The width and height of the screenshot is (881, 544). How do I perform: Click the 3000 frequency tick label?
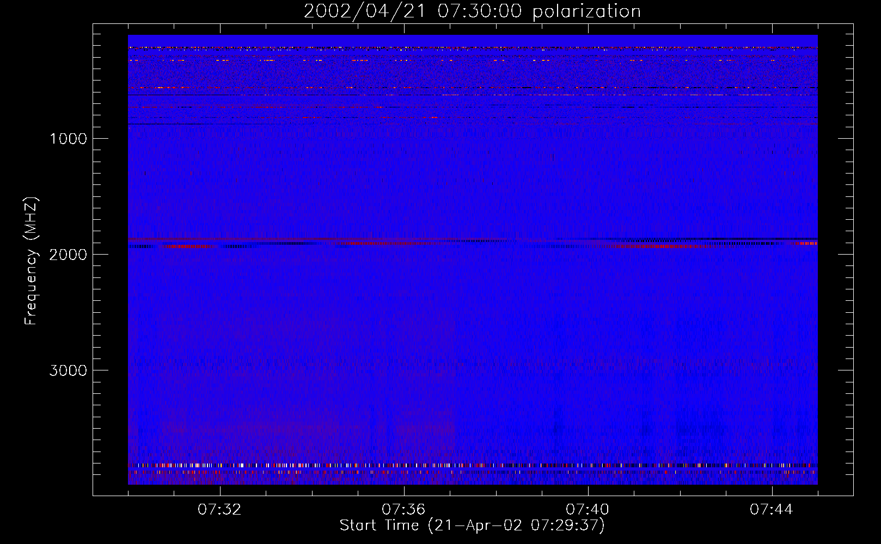tap(68, 370)
